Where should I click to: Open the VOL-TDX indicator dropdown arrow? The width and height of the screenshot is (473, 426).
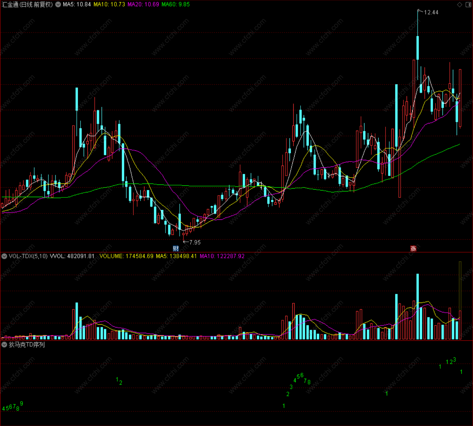tap(4, 256)
